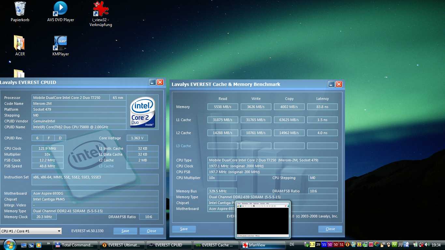Viewport: 445px width, 250px height.
Task: Launch the media player quick launch icon
Action: click(38, 245)
